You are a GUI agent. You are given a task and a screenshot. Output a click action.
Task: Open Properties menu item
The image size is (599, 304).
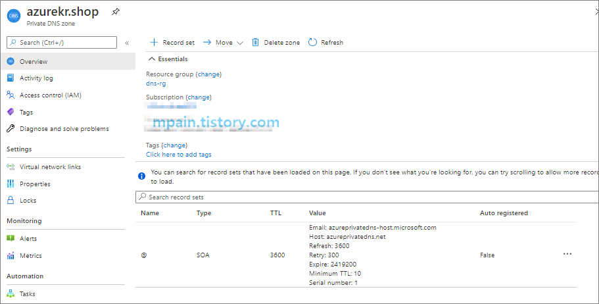35,184
